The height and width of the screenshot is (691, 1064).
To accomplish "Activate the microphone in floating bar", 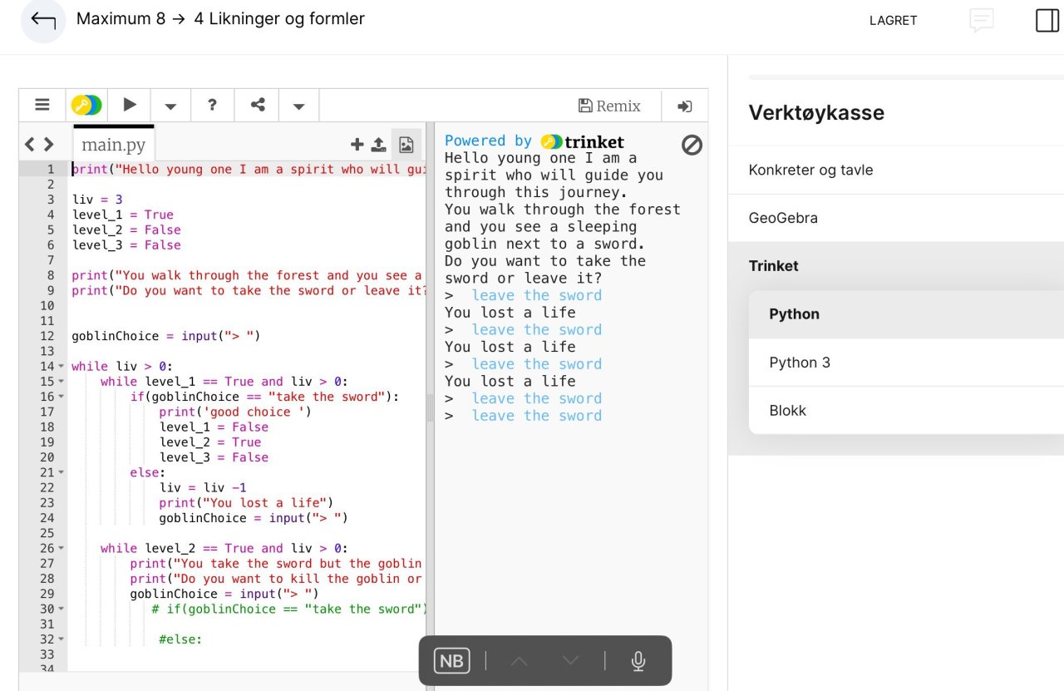I will coord(638,661).
